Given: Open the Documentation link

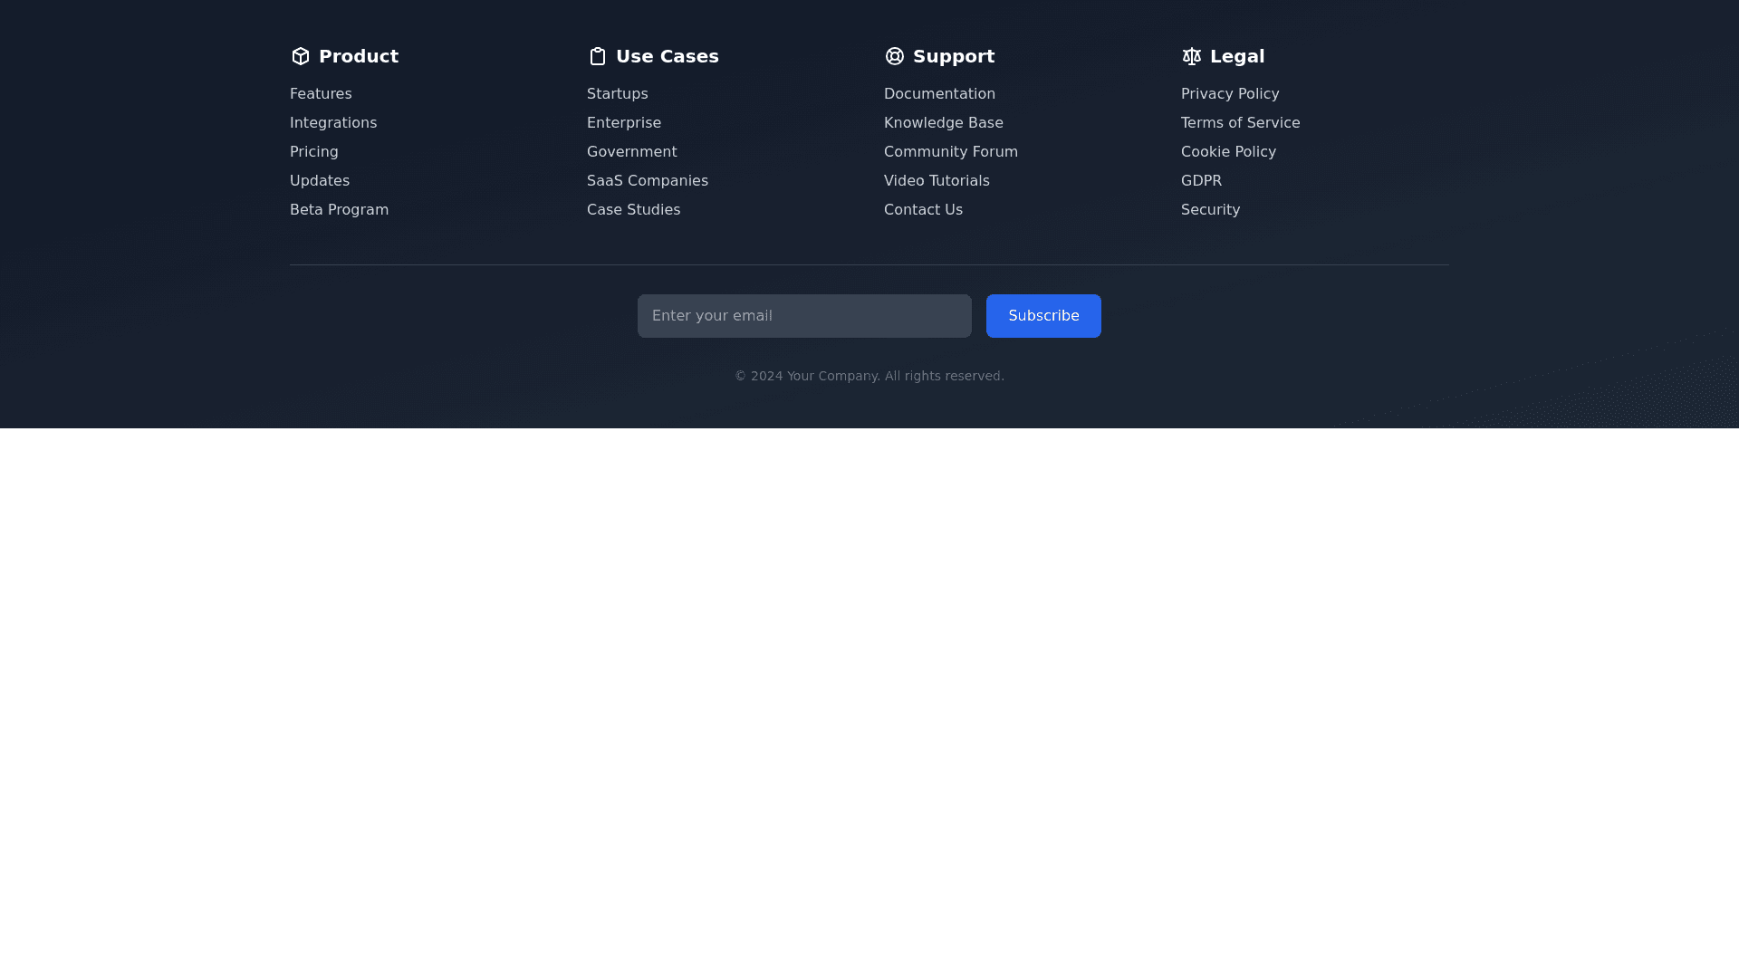Looking at the screenshot, I should coord(939,94).
